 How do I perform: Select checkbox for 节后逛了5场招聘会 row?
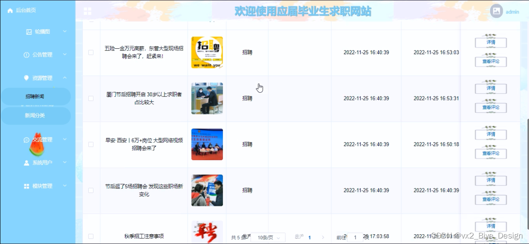(x=91, y=191)
